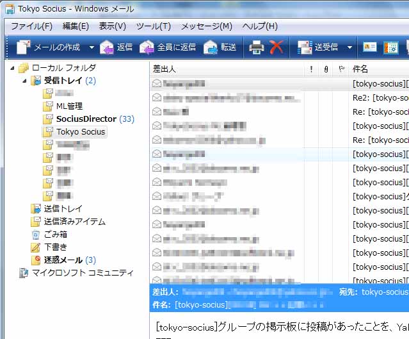The image size is (409, 339).
Task: Select the 迷惑メール (3) folder
Action: 70,260
